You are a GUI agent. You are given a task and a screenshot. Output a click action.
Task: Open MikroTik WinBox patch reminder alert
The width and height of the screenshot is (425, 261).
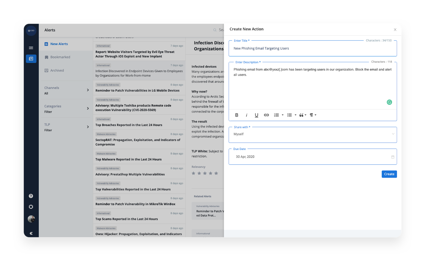tap(139, 201)
